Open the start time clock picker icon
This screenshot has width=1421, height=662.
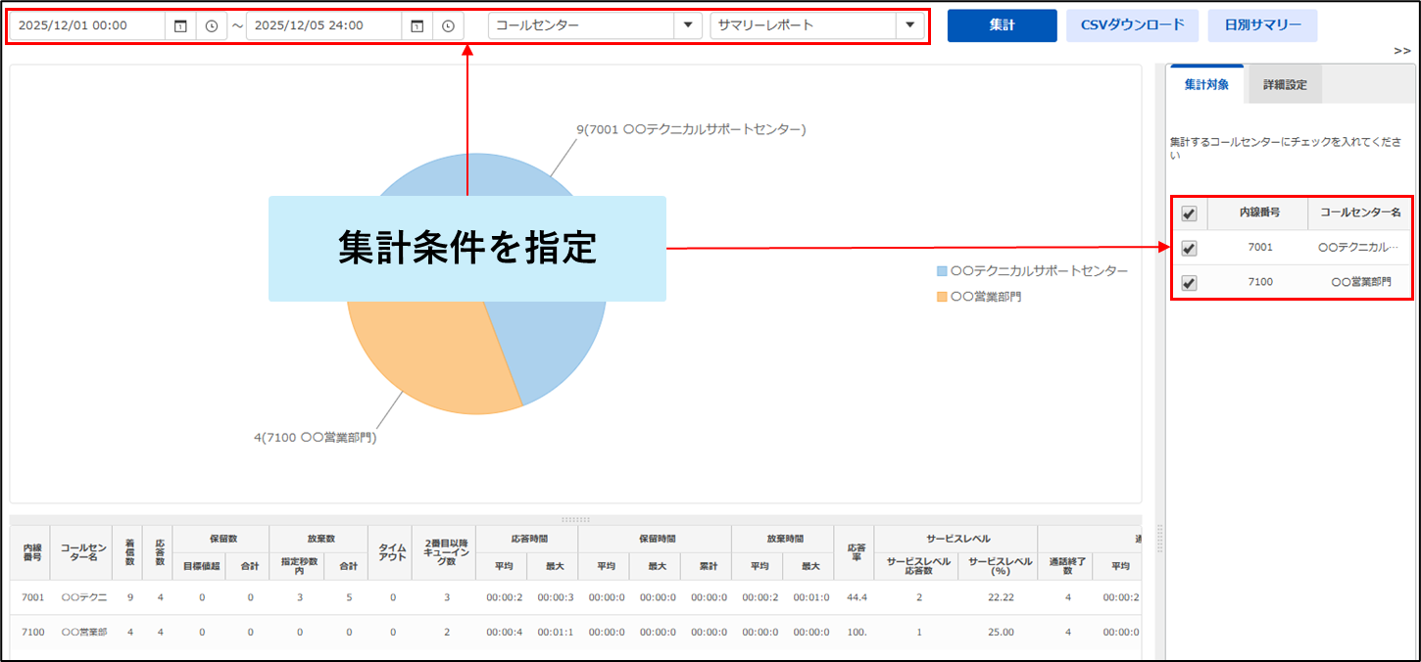[212, 26]
